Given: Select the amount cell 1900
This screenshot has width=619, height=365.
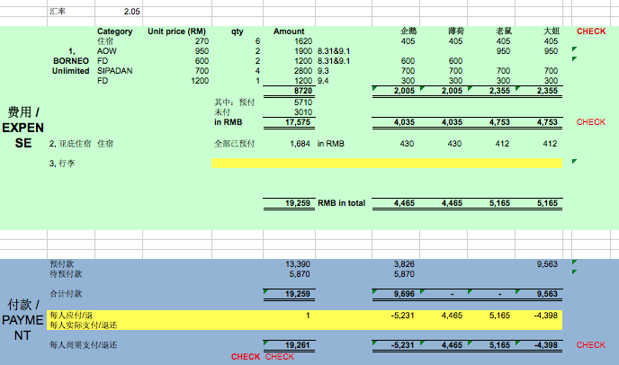Looking at the screenshot, I should pos(303,51).
